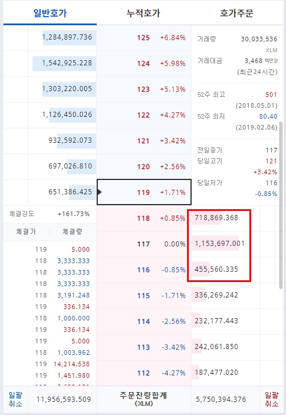Open the 호가주문 tab
This screenshot has height=415, width=286.
237,13
